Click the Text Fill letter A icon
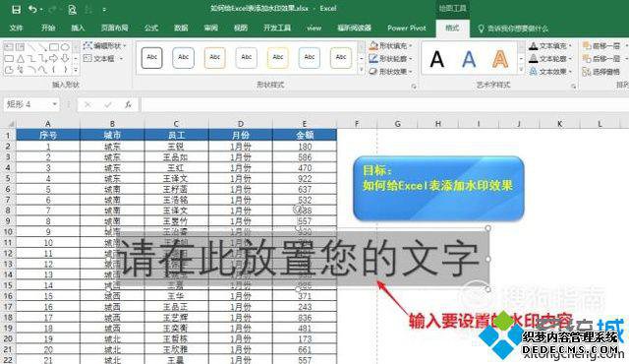 [533, 46]
